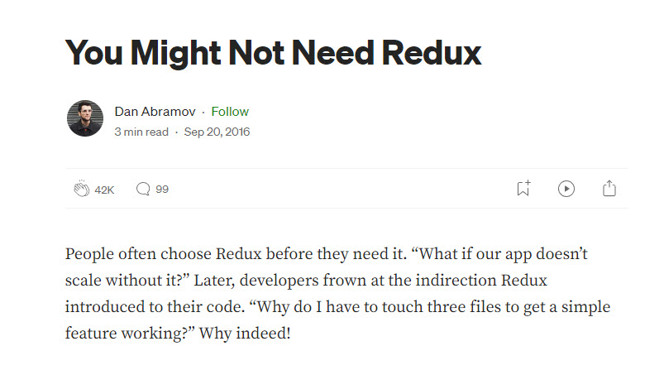
Task: Follow the author with the Follow link
Action: coord(230,112)
